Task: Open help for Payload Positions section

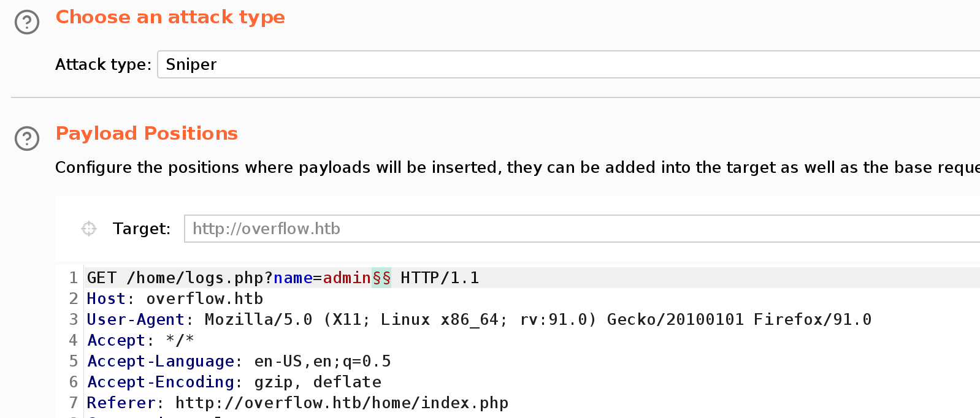Action: pos(27,139)
